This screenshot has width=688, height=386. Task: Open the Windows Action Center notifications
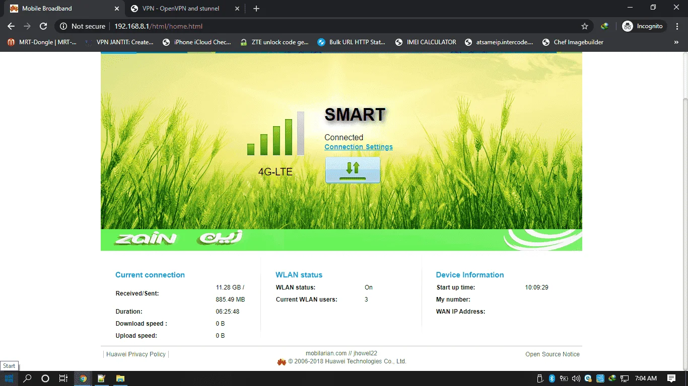(671, 378)
